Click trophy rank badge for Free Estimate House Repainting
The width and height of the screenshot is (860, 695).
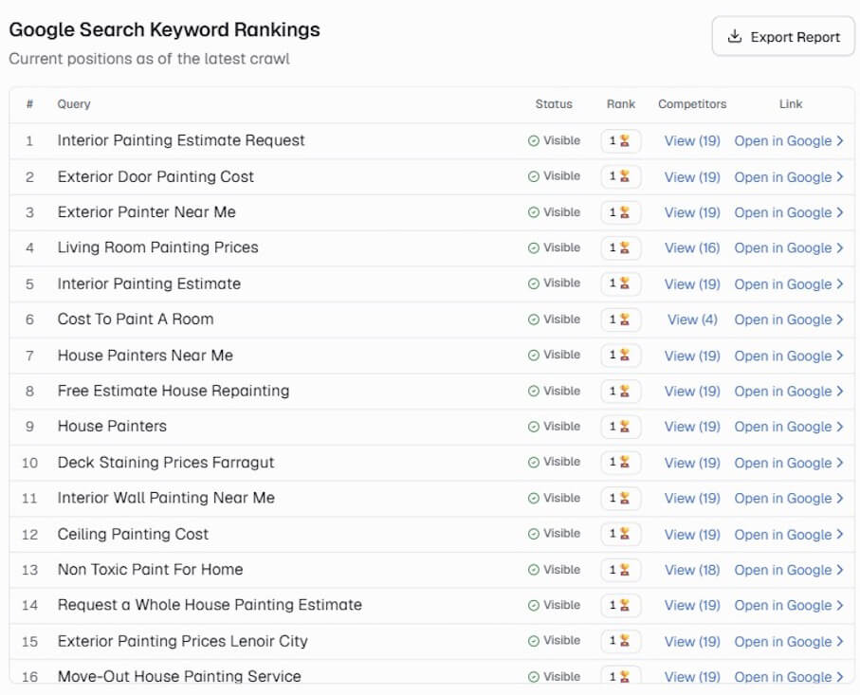tap(621, 391)
